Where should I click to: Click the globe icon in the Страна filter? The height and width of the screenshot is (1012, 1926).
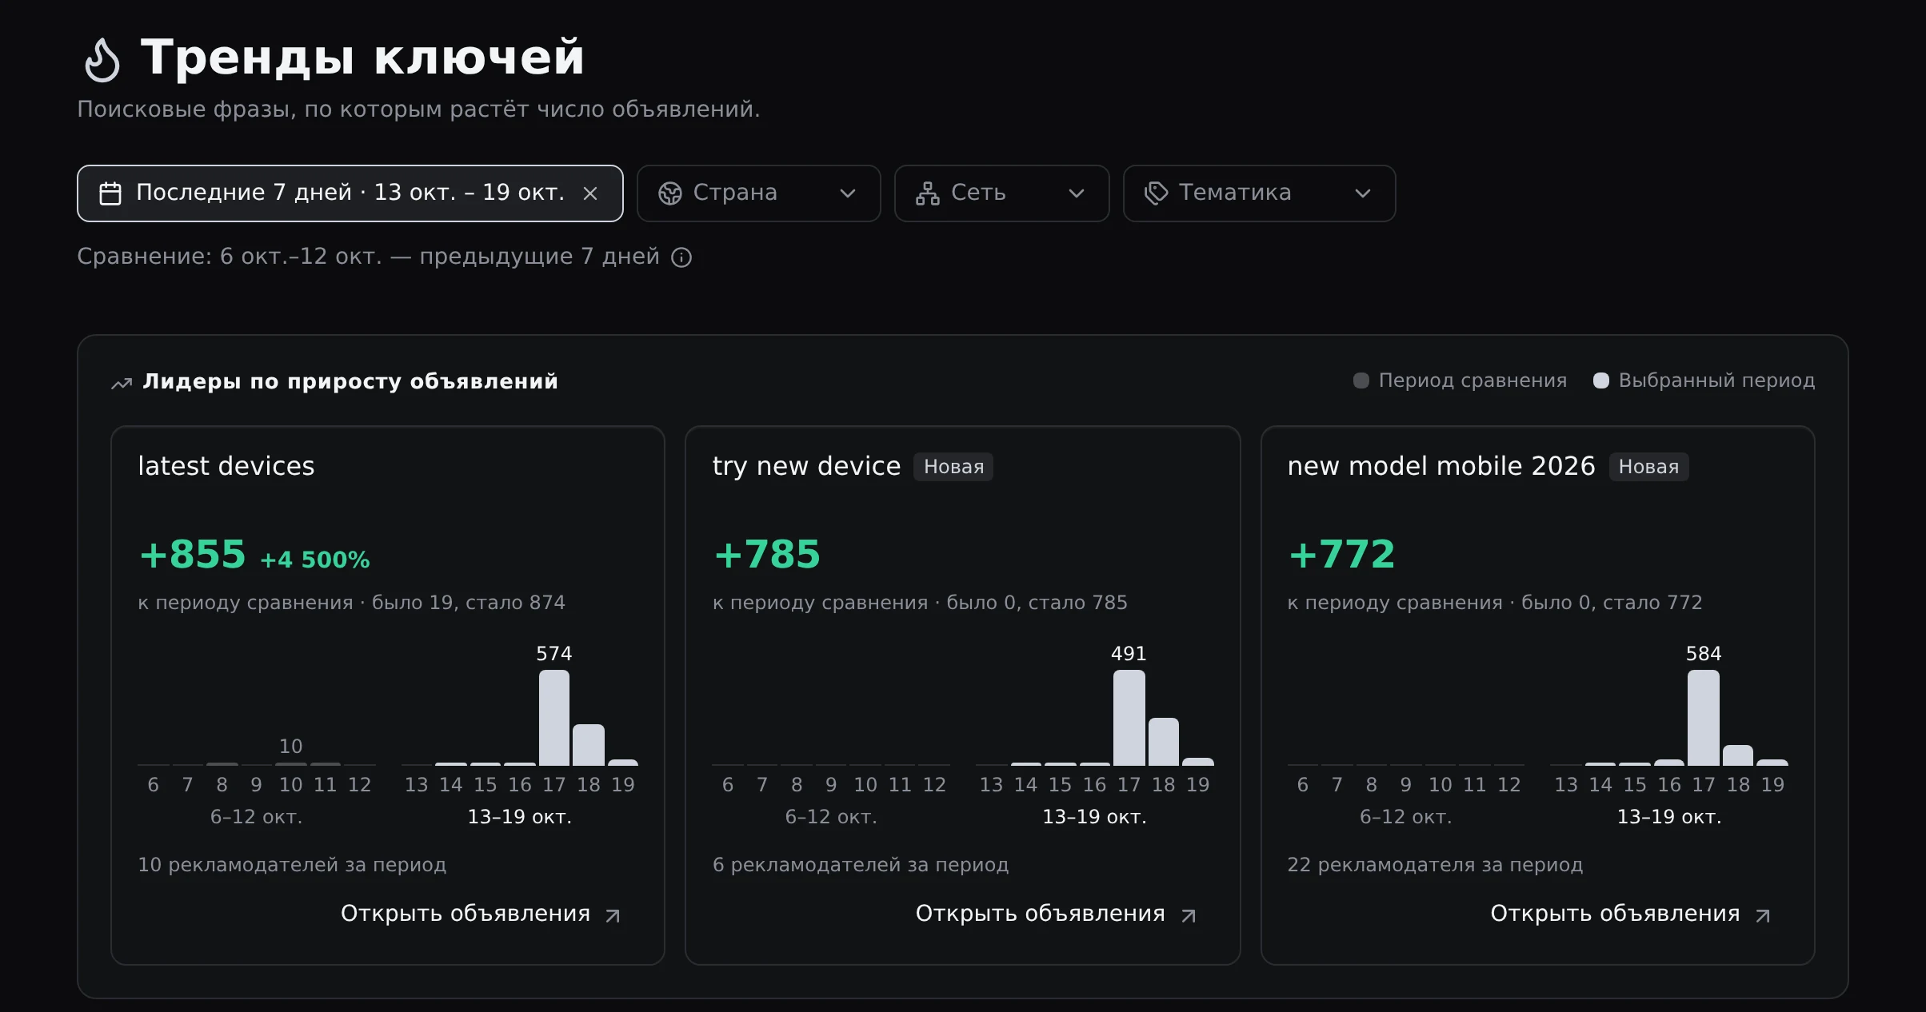[670, 193]
